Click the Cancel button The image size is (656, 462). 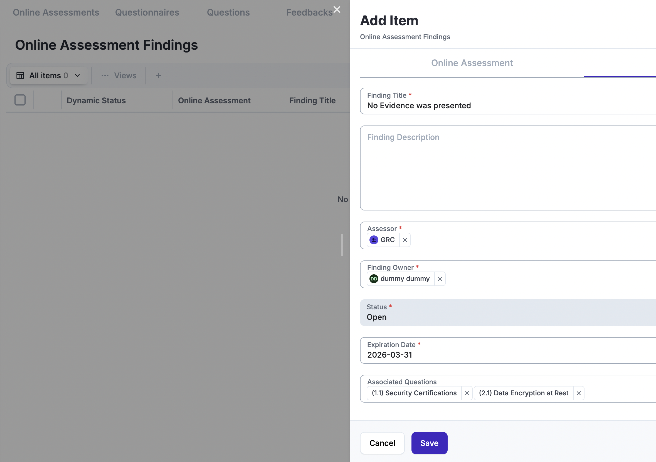tap(382, 443)
